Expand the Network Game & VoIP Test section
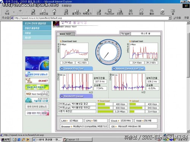Viewport: 190px width, 142px height. point(128,69)
